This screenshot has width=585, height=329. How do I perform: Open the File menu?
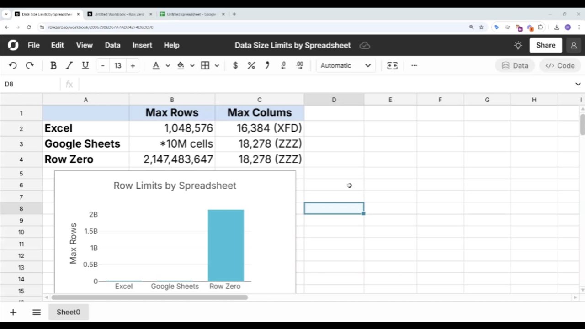(33, 45)
